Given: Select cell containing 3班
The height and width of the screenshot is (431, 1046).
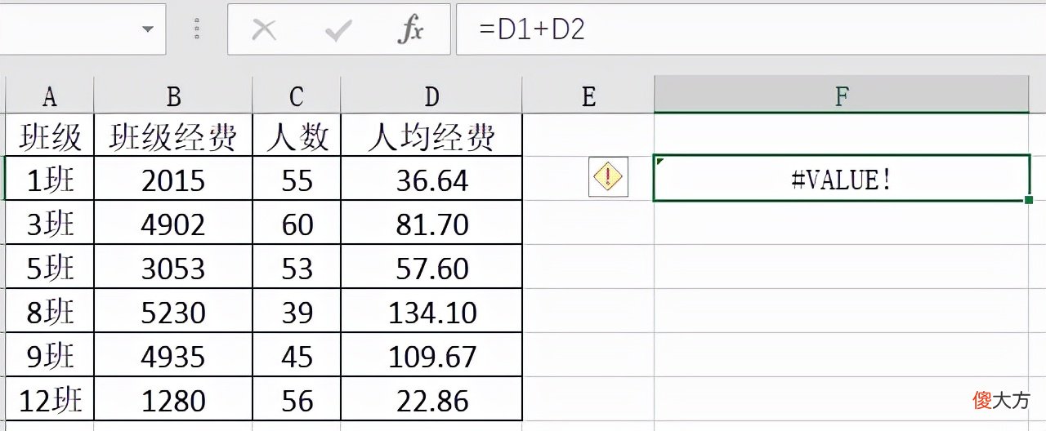Looking at the screenshot, I should pos(50,223).
